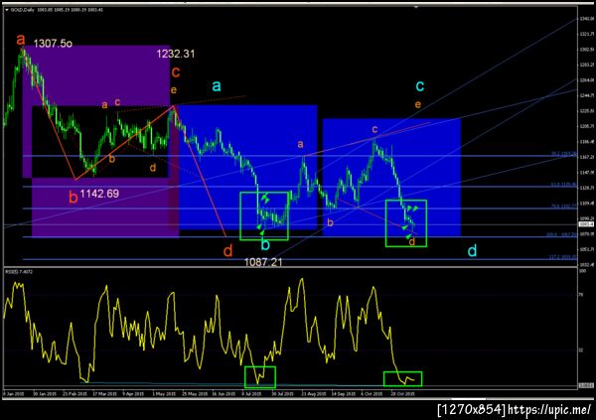Select the 1232.31 price label
The height and width of the screenshot is (420, 596).
[x=176, y=54]
